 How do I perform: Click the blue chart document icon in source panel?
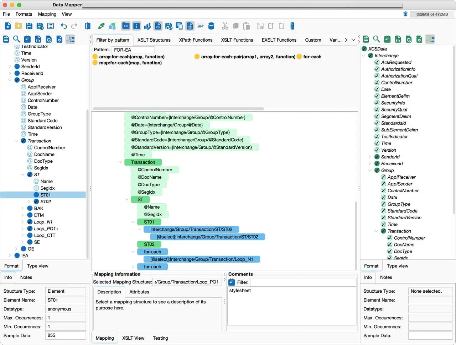pyautogui.click(x=38, y=39)
